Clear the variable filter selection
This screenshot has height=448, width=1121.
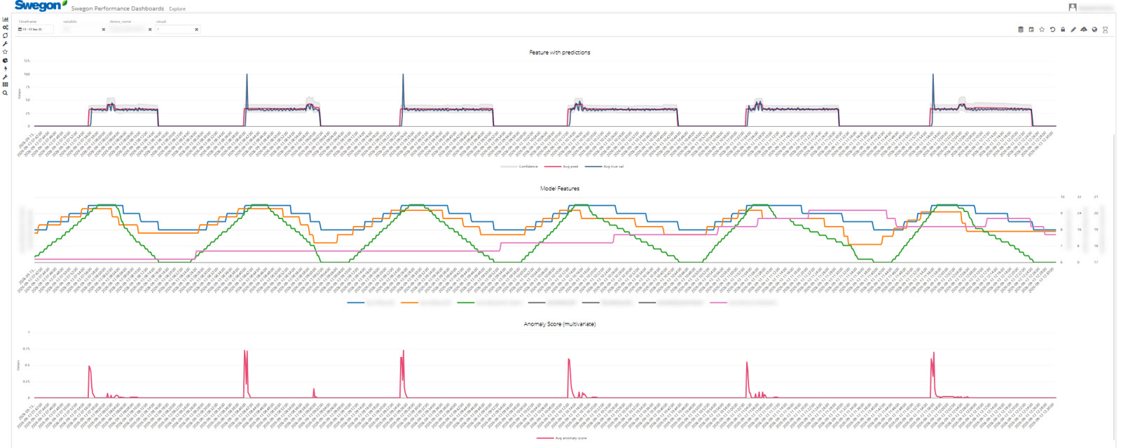click(x=104, y=29)
